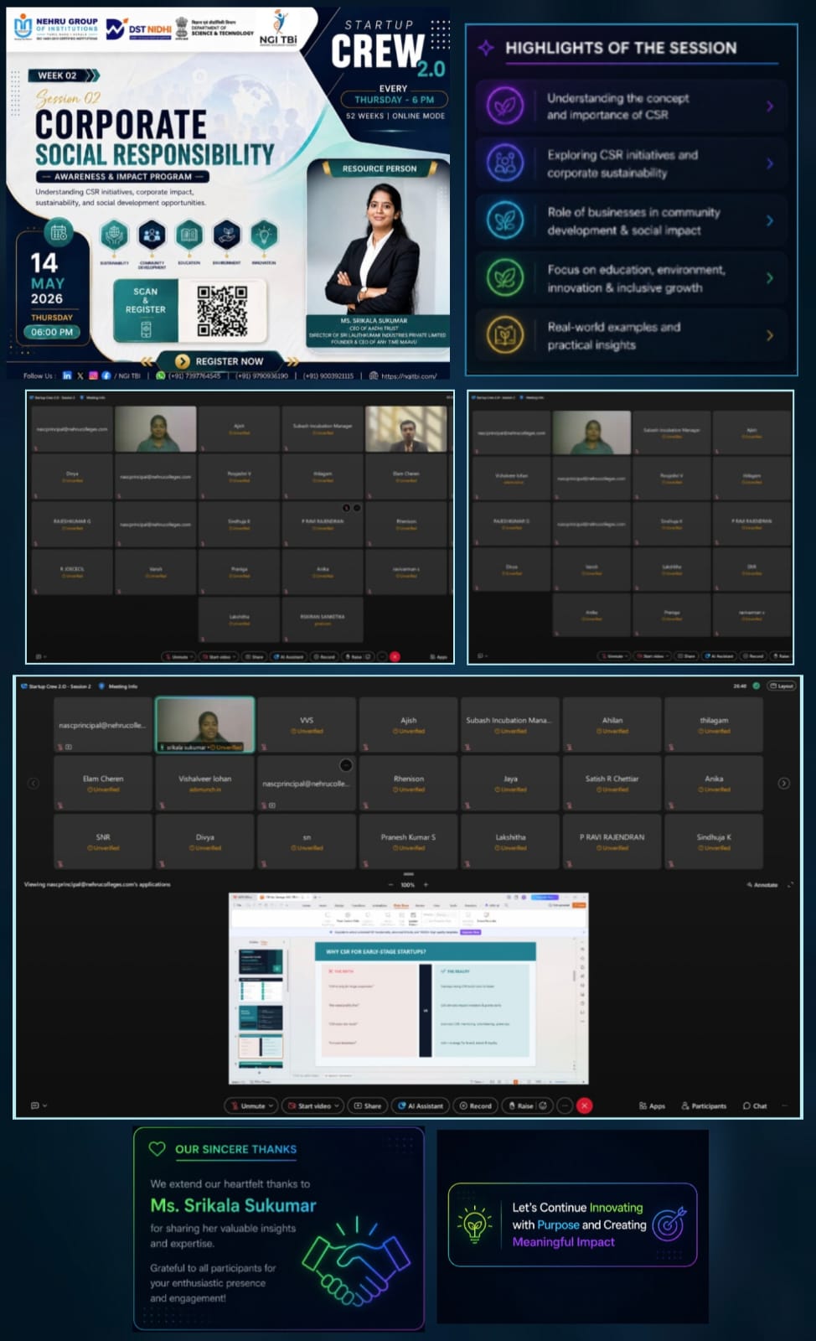Open Unmute audio options arrow in large meeting
816x1341 pixels.
pyautogui.click(x=271, y=1105)
